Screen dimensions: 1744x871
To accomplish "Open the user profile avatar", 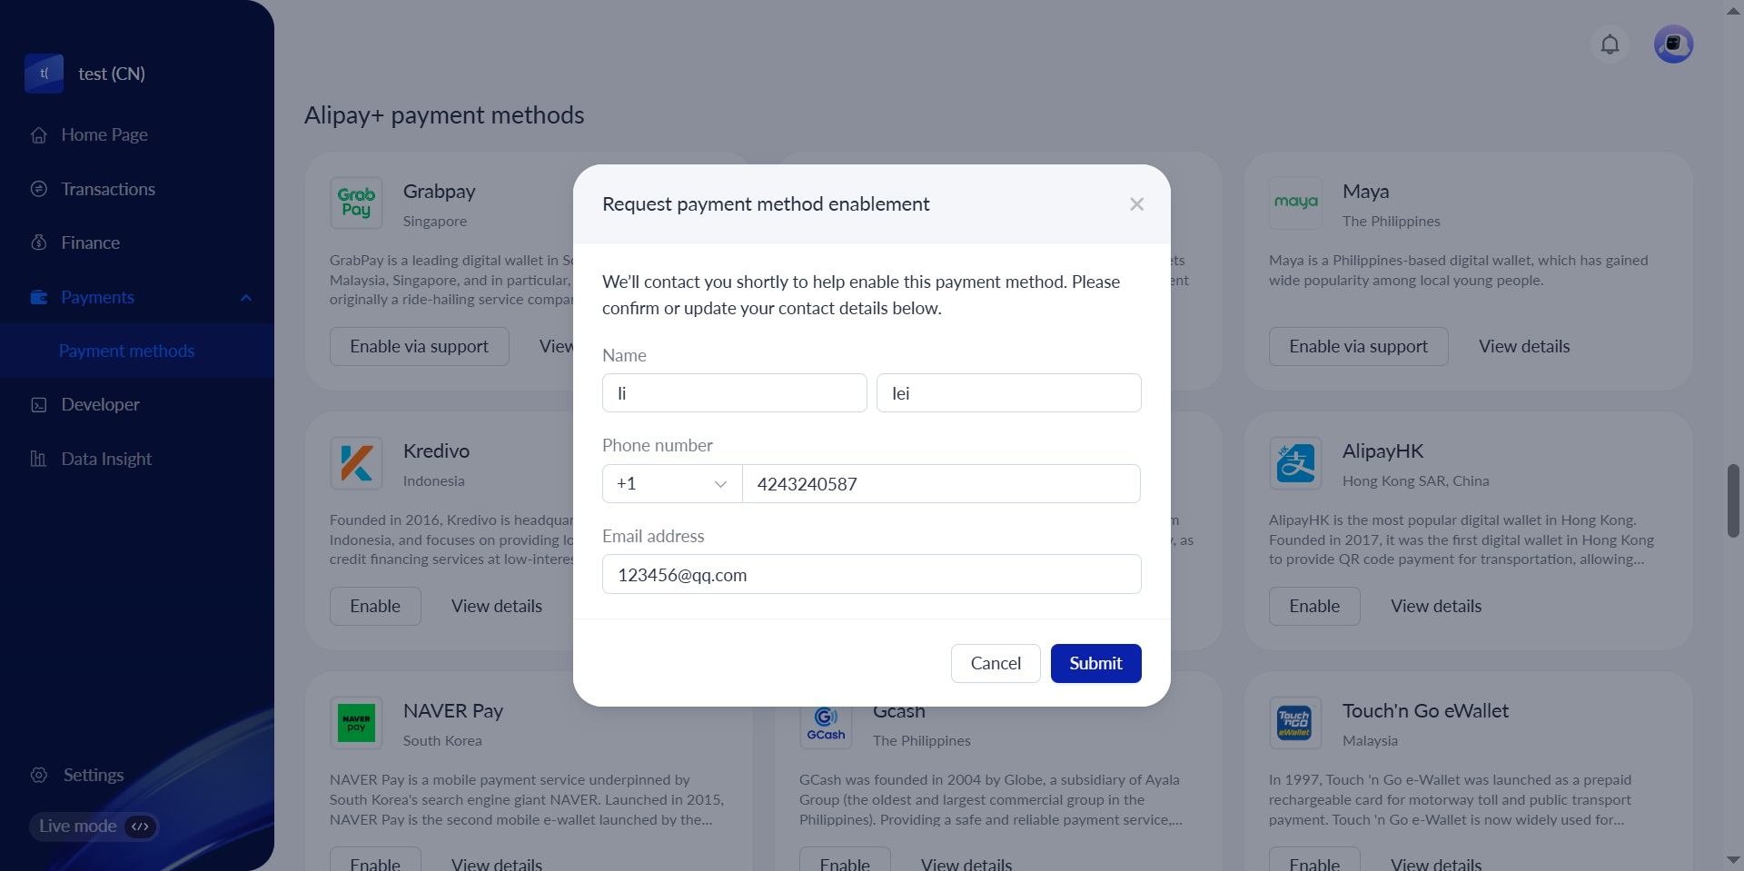I will [x=1673, y=45].
